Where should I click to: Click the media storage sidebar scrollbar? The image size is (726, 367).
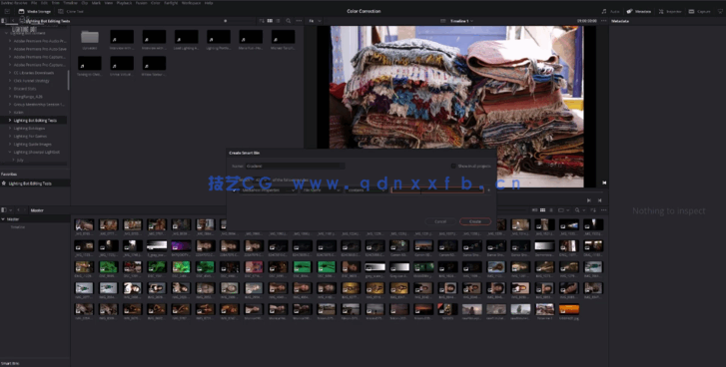point(69,80)
